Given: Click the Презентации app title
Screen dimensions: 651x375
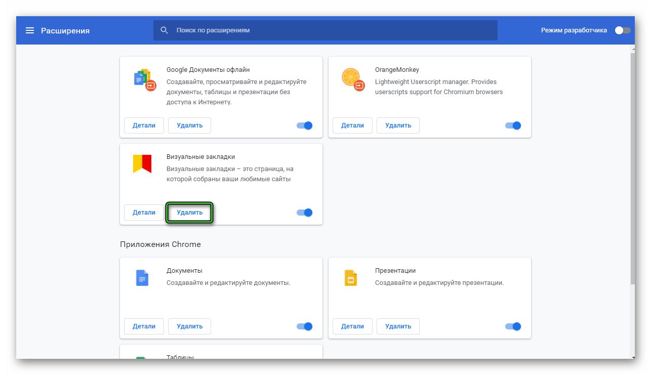Looking at the screenshot, I should (x=395, y=271).
